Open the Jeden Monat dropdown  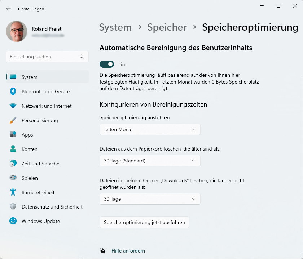[x=150, y=129]
